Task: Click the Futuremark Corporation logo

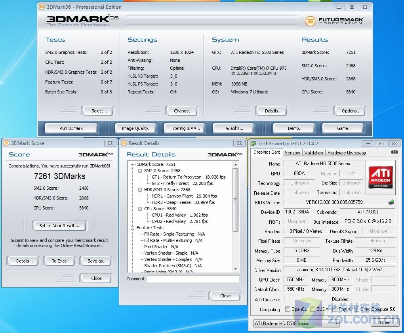Action: pos(335,21)
